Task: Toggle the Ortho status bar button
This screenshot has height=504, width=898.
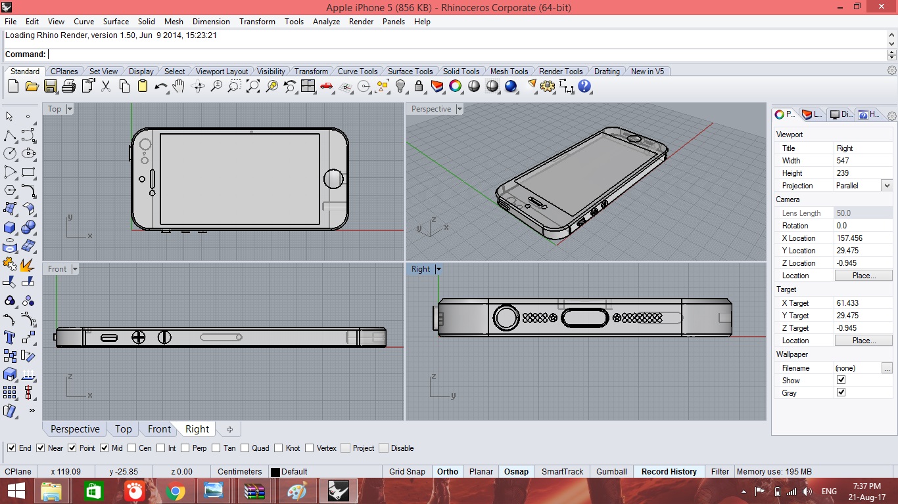Action: pos(447,471)
